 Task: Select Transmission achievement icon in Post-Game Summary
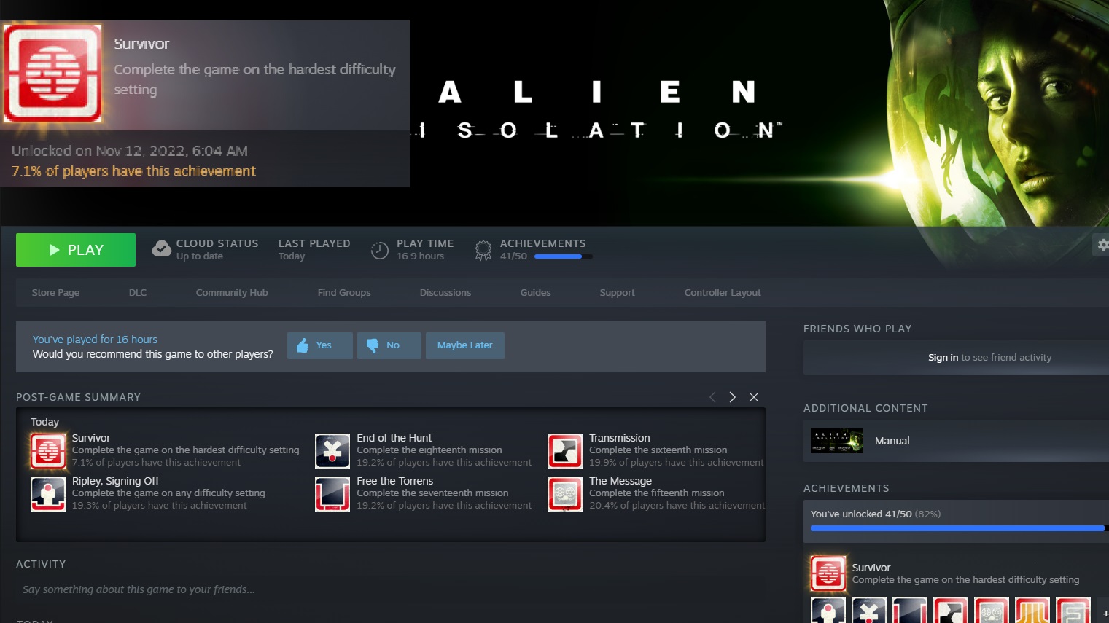[565, 450]
